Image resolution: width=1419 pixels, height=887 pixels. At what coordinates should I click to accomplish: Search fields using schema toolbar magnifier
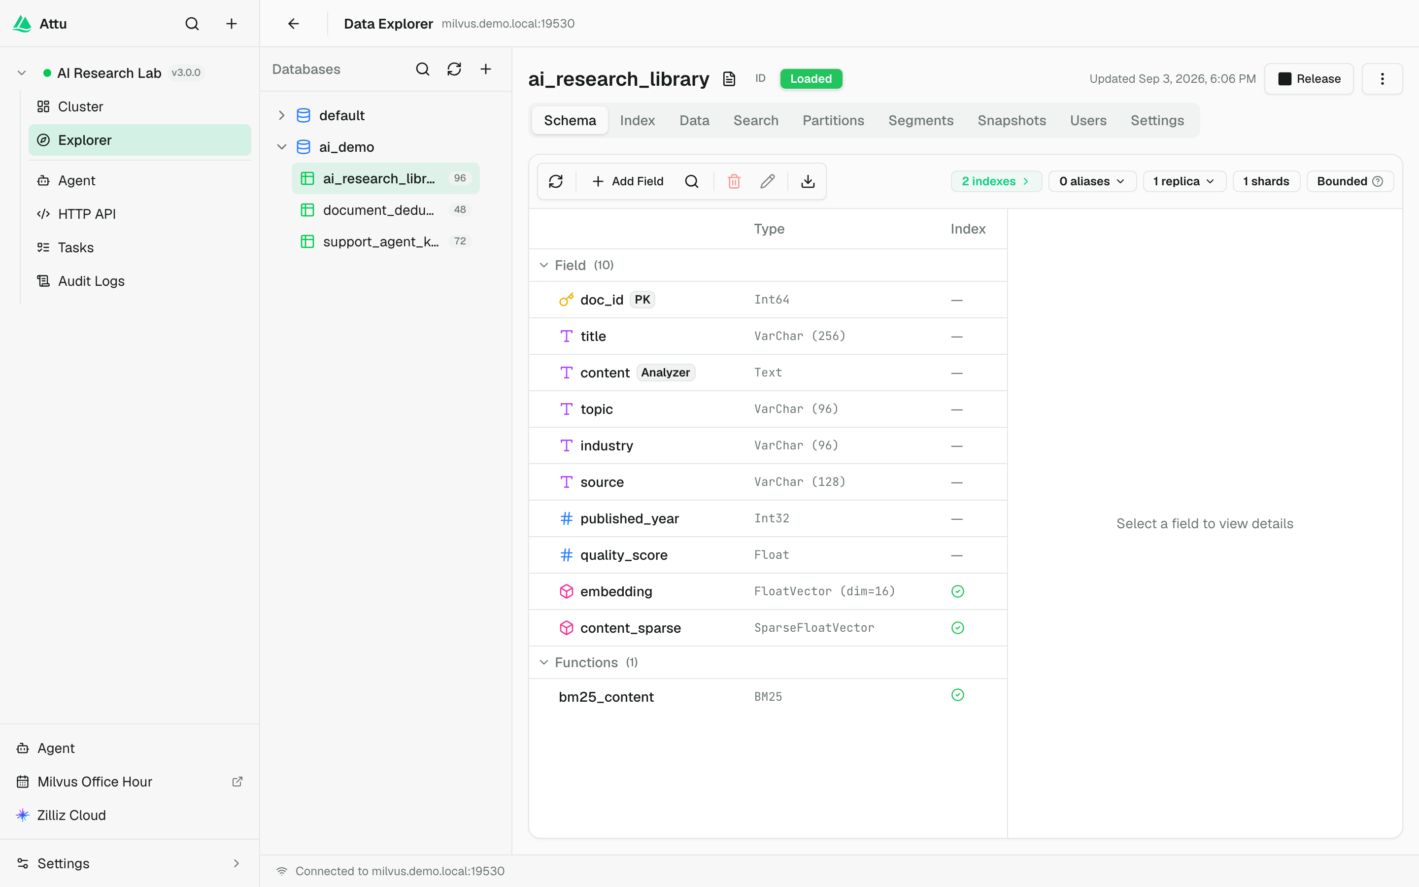(x=691, y=181)
